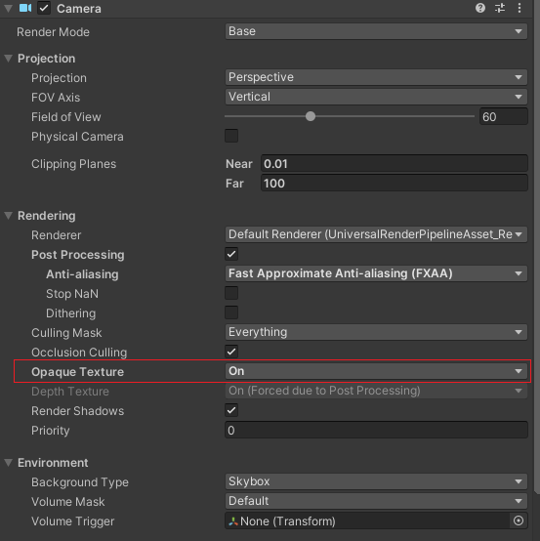Image resolution: width=540 pixels, height=541 pixels.
Task: Click the Opaque Texture label
Action: 78,372
